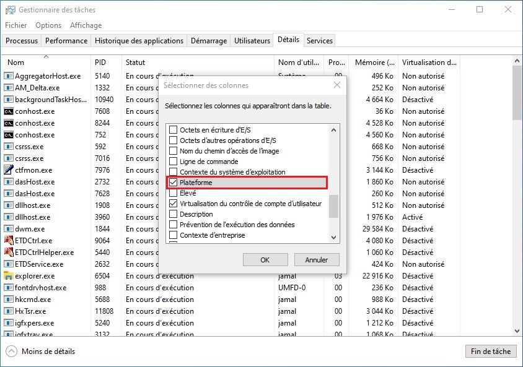
Task: Click the igfxpers.exe process icon
Action: (7, 323)
